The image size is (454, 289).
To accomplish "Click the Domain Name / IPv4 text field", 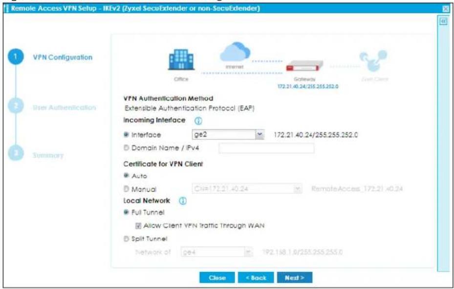I will tap(266, 148).
